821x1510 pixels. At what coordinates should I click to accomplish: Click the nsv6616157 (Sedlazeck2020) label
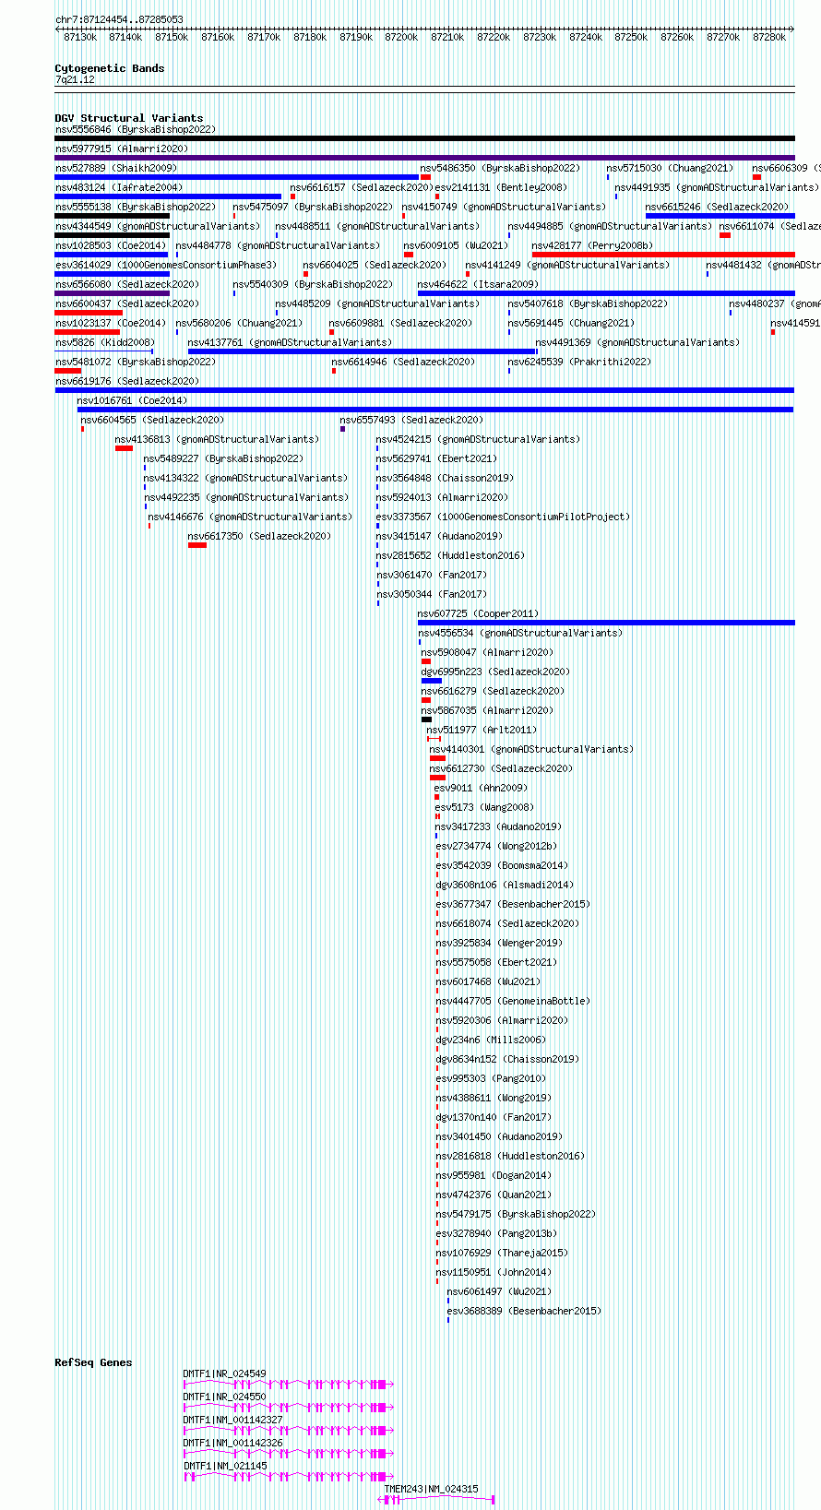[x=362, y=187]
